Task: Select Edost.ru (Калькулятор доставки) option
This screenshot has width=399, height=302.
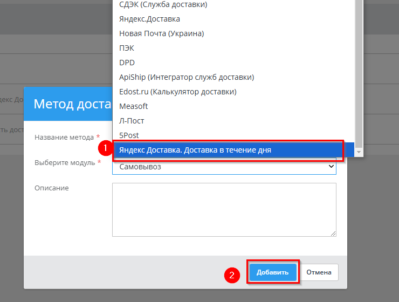Action: click(x=233, y=92)
